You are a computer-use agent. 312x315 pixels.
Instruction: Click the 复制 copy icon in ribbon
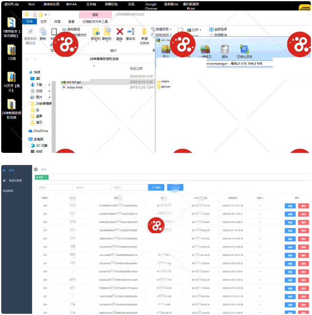[43, 32]
